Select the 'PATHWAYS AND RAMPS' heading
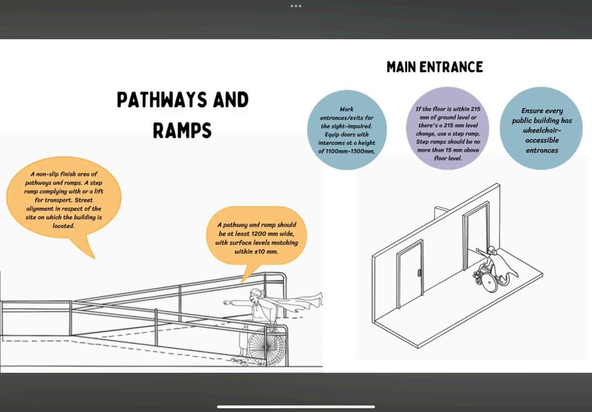The height and width of the screenshot is (412, 592). pyautogui.click(x=182, y=115)
